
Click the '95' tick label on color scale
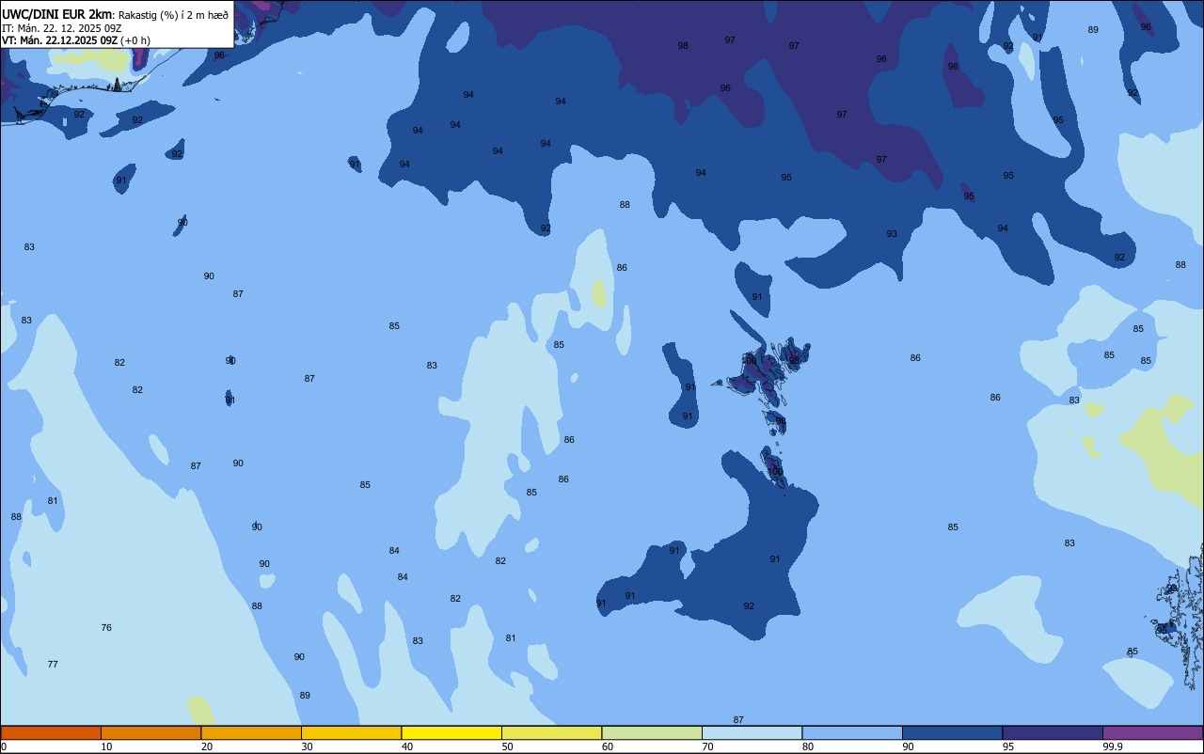[x=1008, y=746]
